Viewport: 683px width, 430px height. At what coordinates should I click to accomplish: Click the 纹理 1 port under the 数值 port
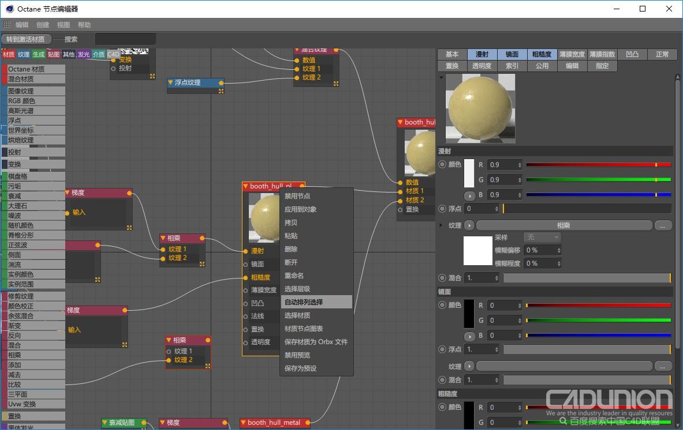click(x=297, y=69)
